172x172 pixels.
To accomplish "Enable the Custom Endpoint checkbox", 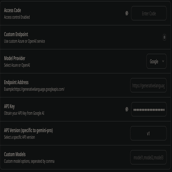I will [164, 37].
